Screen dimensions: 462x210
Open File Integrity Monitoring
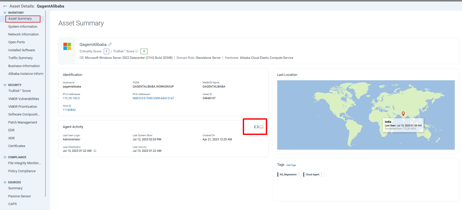point(25,163)
